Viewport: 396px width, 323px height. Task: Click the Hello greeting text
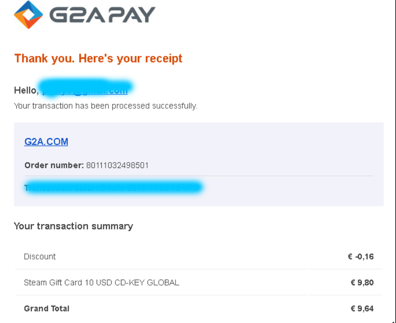[26, 91]
